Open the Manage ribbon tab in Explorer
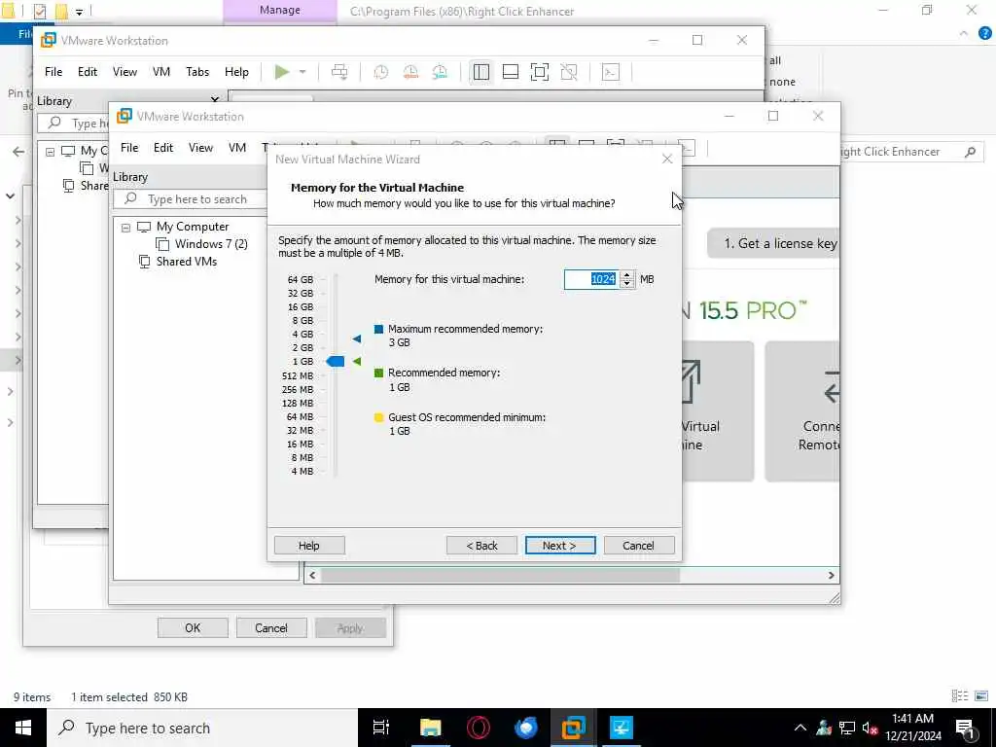This screenshot has height=747, width=996. pos(279,10)
